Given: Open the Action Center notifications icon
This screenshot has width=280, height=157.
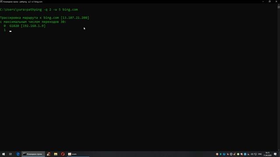Looking at the screenshot, I should pos(275,154).
